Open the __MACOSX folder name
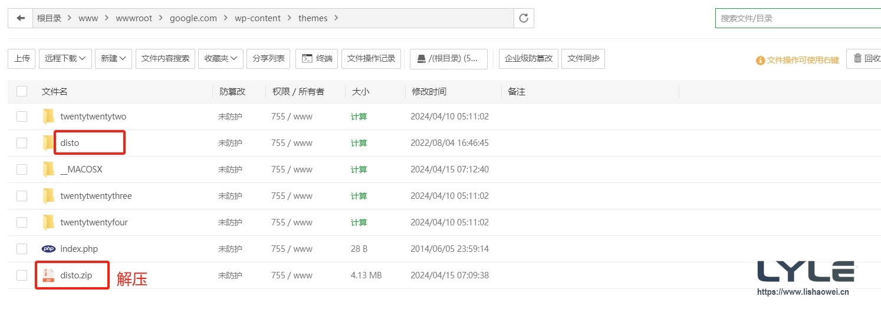 81,169
